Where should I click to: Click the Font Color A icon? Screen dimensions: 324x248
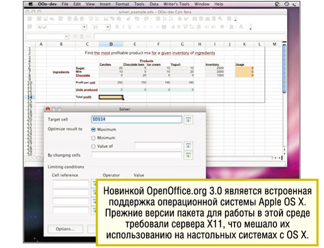[x=241, y=27]
